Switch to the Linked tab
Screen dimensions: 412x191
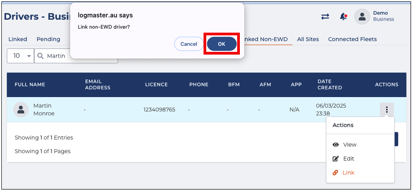coord(17,39)
